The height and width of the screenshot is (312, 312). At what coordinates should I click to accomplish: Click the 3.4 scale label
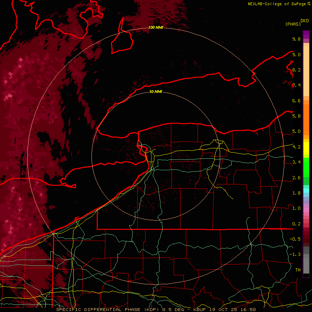point(296,162)
